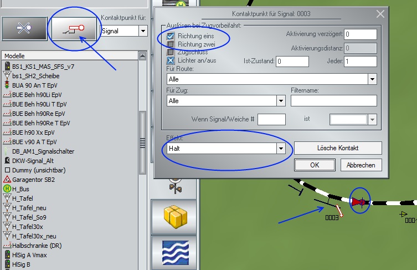Click the track switch editor button

click(x=24, y=29)
